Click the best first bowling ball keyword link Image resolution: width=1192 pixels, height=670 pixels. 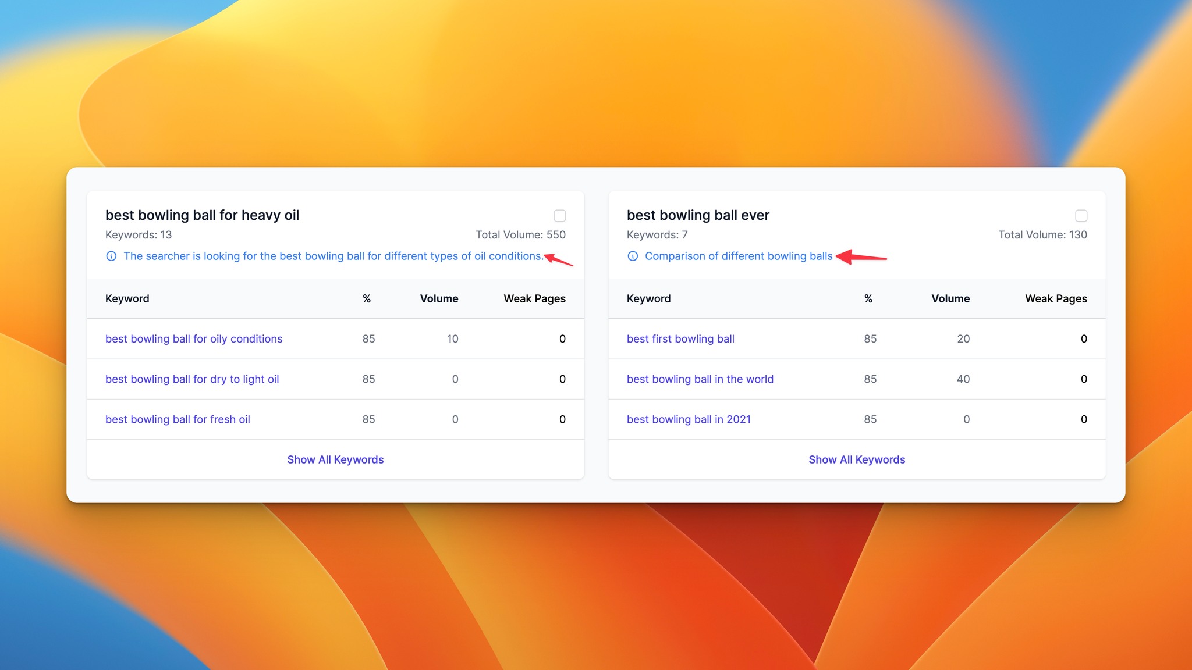coord(680,338)
